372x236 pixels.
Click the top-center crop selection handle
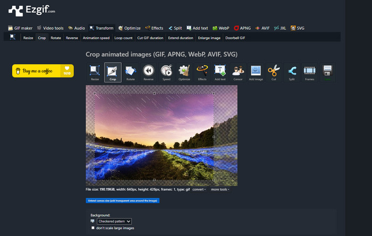tap(154, 93)
